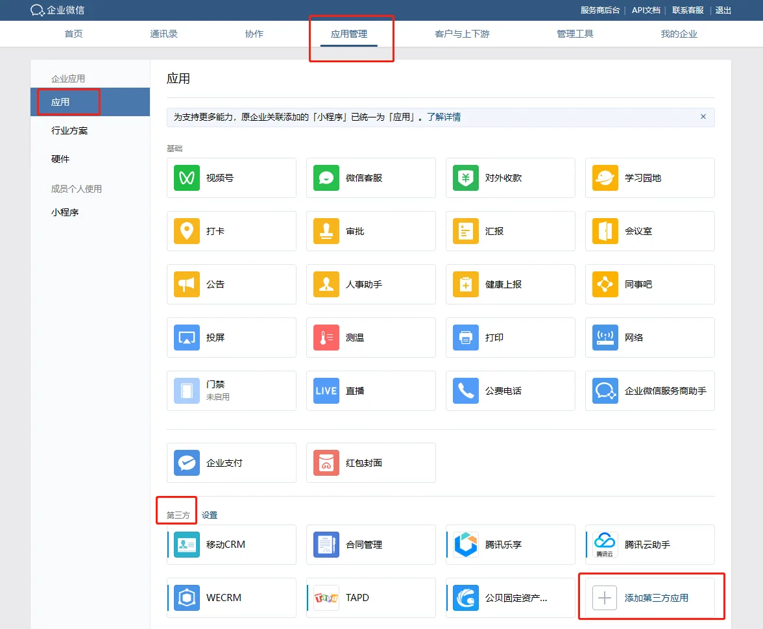Switch to the 管理工具 tab

coord(575,34)
